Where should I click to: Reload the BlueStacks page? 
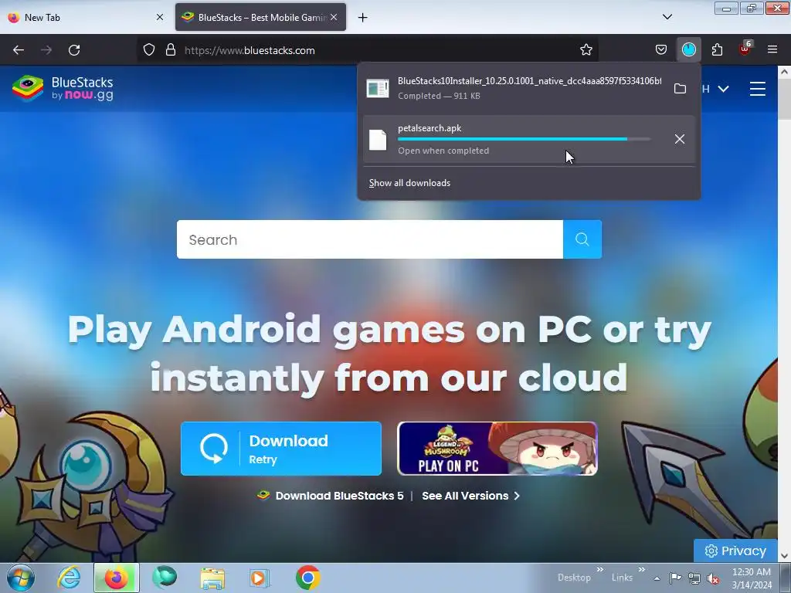74,50
